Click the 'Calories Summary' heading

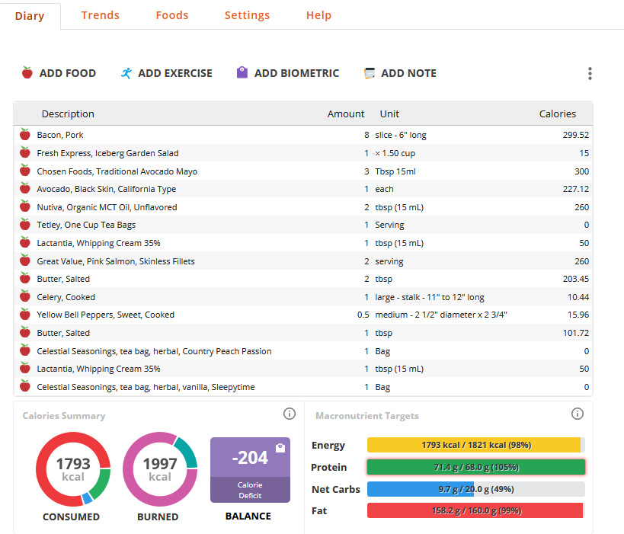64,416
